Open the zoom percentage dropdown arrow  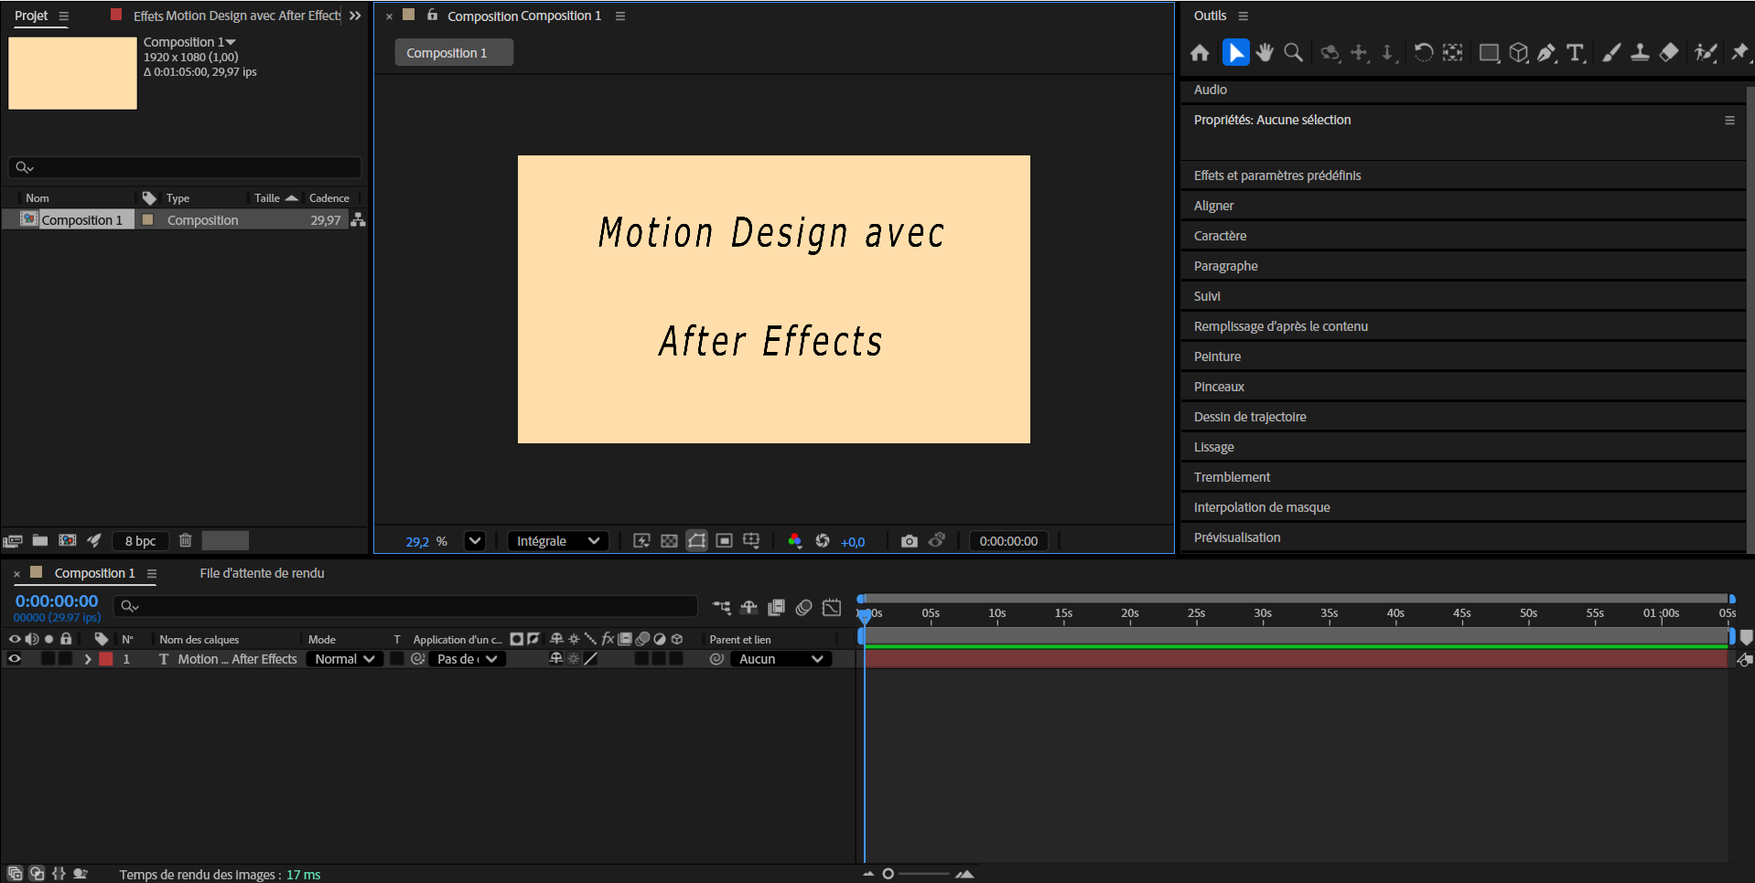tap(474, 541)
